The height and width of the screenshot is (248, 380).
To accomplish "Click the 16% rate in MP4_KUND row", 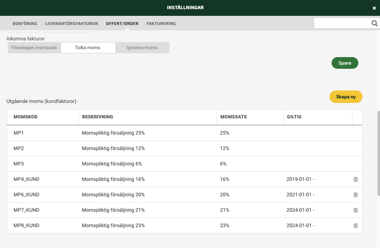I will pyautogui.click(x=225, y=179).
